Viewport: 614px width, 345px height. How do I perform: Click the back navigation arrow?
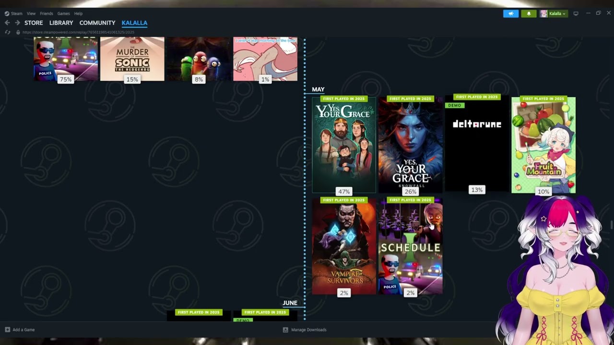tap(7, 23)
